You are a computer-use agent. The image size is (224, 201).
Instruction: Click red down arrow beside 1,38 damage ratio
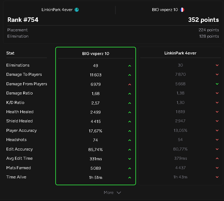point(217,93)
